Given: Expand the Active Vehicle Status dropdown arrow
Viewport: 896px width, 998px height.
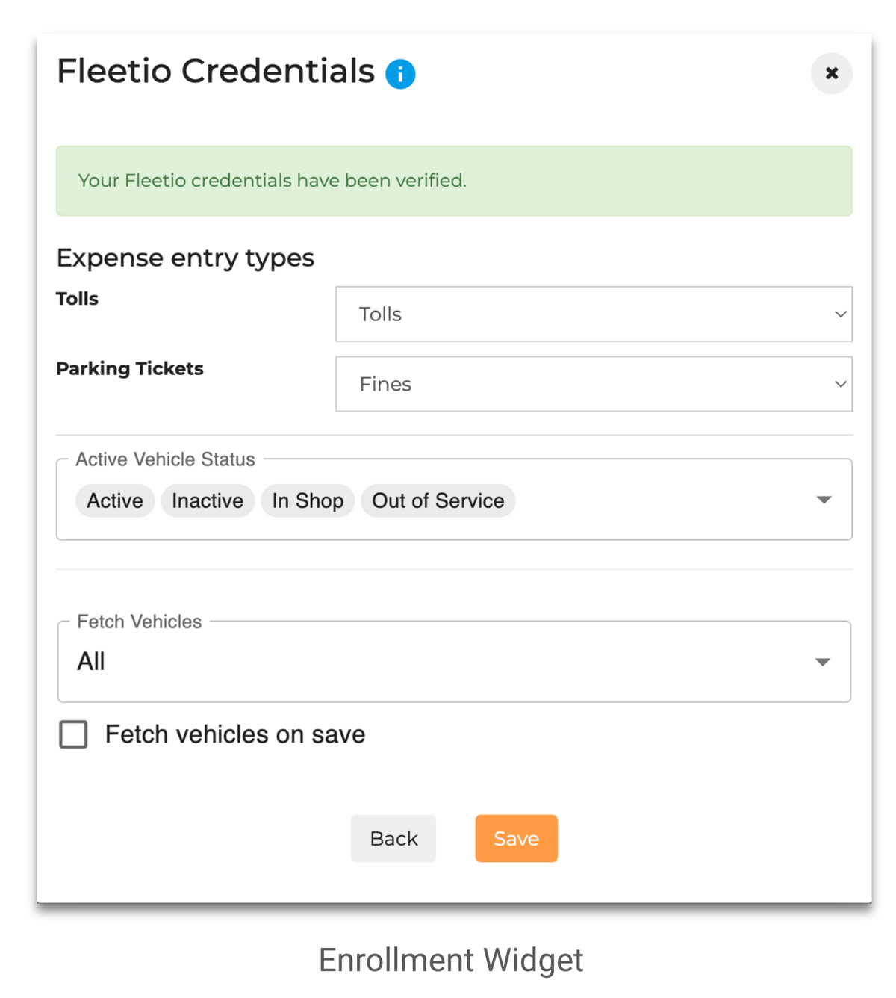Looking at the screenshot, I should (x=824, y=500).
